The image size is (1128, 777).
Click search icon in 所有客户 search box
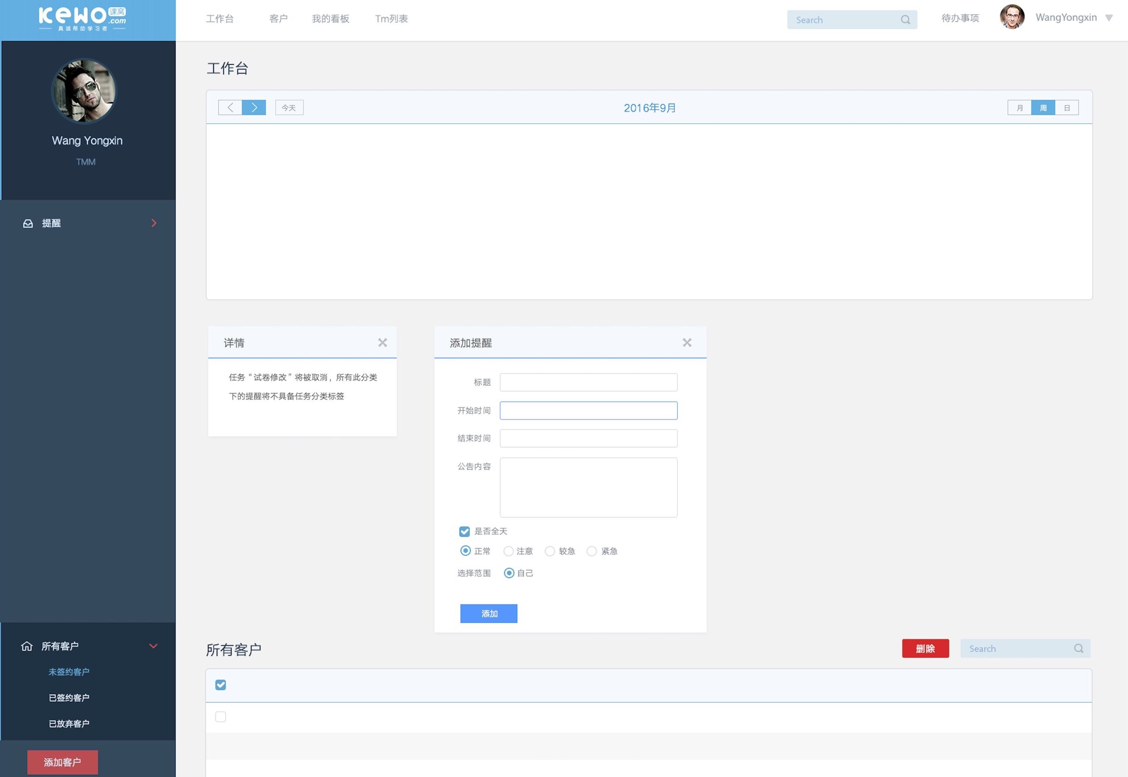coord(1078,649)
